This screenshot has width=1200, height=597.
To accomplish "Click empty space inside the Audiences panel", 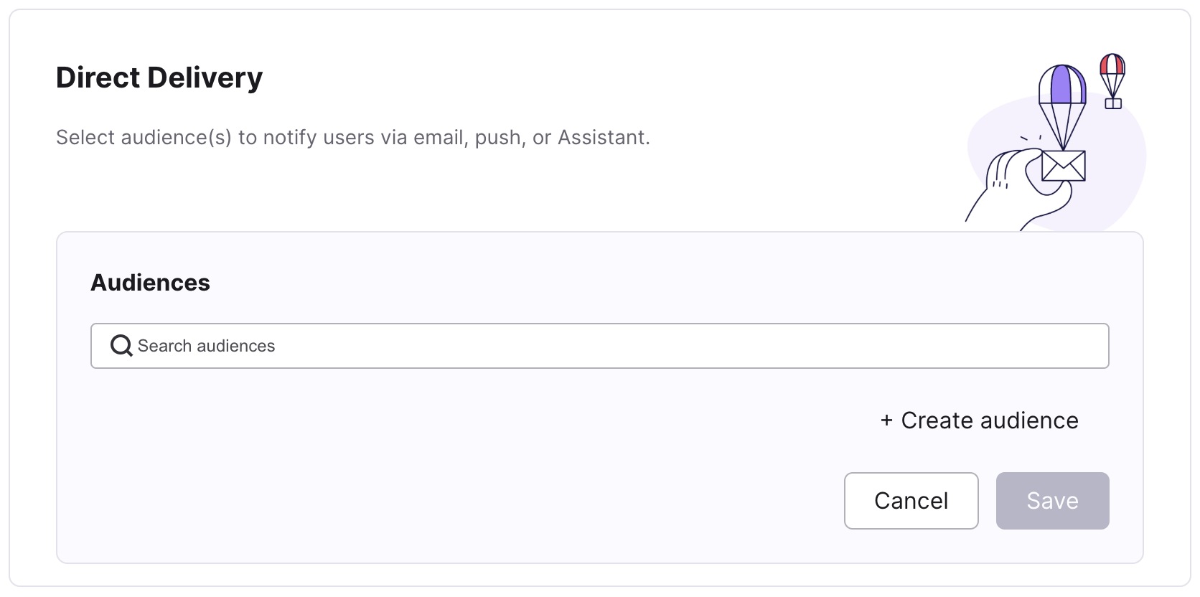I will [431, 466].
